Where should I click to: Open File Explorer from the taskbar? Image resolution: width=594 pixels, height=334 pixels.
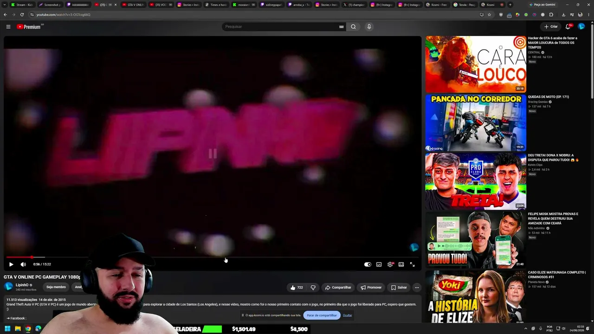pos(18,329)
